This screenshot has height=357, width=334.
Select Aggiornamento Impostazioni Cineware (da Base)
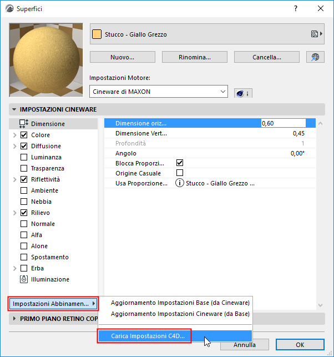coord(180,314)
